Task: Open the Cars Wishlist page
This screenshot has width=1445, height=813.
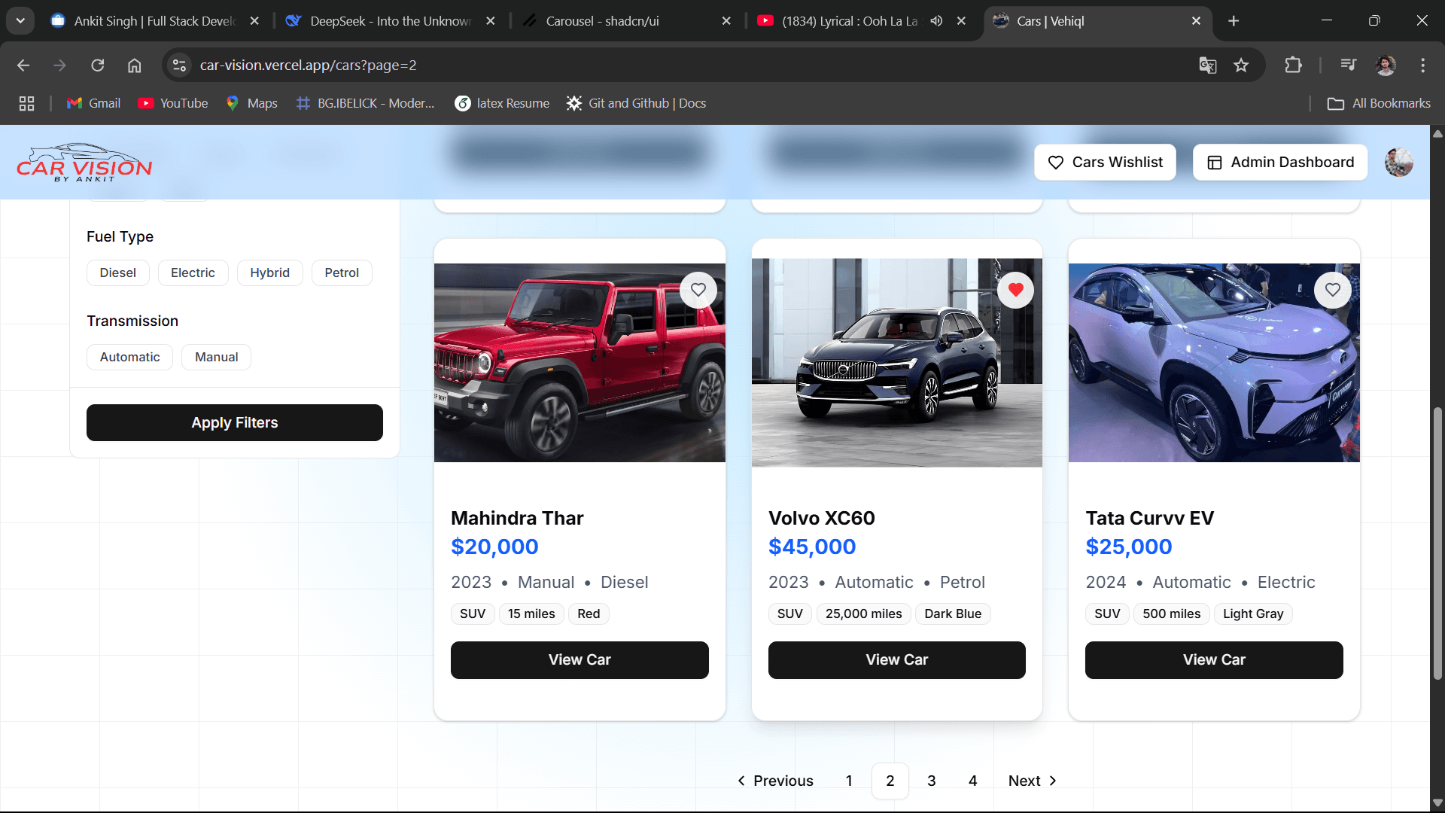Action: pyautogui.click(x=1105, y=162)
